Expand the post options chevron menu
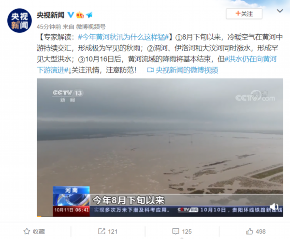The image size is (290, 239). click(280, 11)
